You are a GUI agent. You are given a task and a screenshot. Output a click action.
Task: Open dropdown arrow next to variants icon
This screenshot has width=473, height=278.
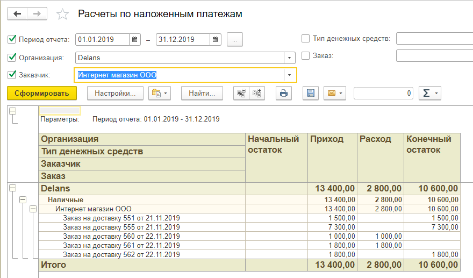(x=166, y=93)
